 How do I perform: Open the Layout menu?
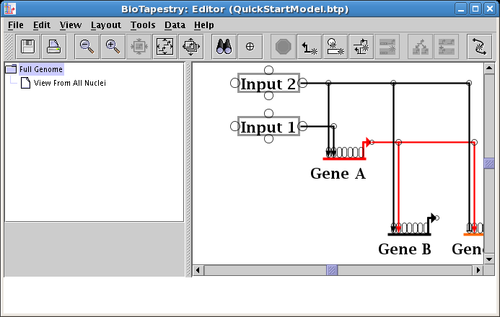(105, 24)
